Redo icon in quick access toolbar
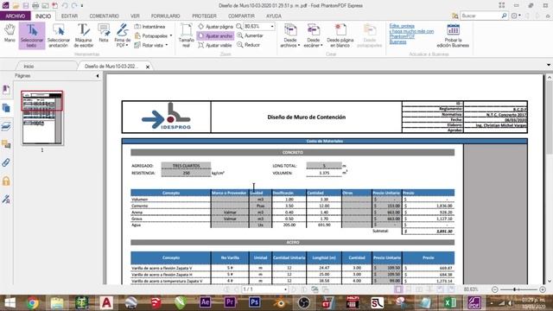Image resolution: width=553 pixels, height=311 pixels. [74, 6]
